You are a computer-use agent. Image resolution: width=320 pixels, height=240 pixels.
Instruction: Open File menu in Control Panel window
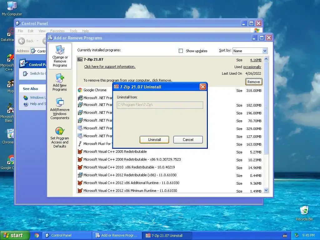coord(20,31)
